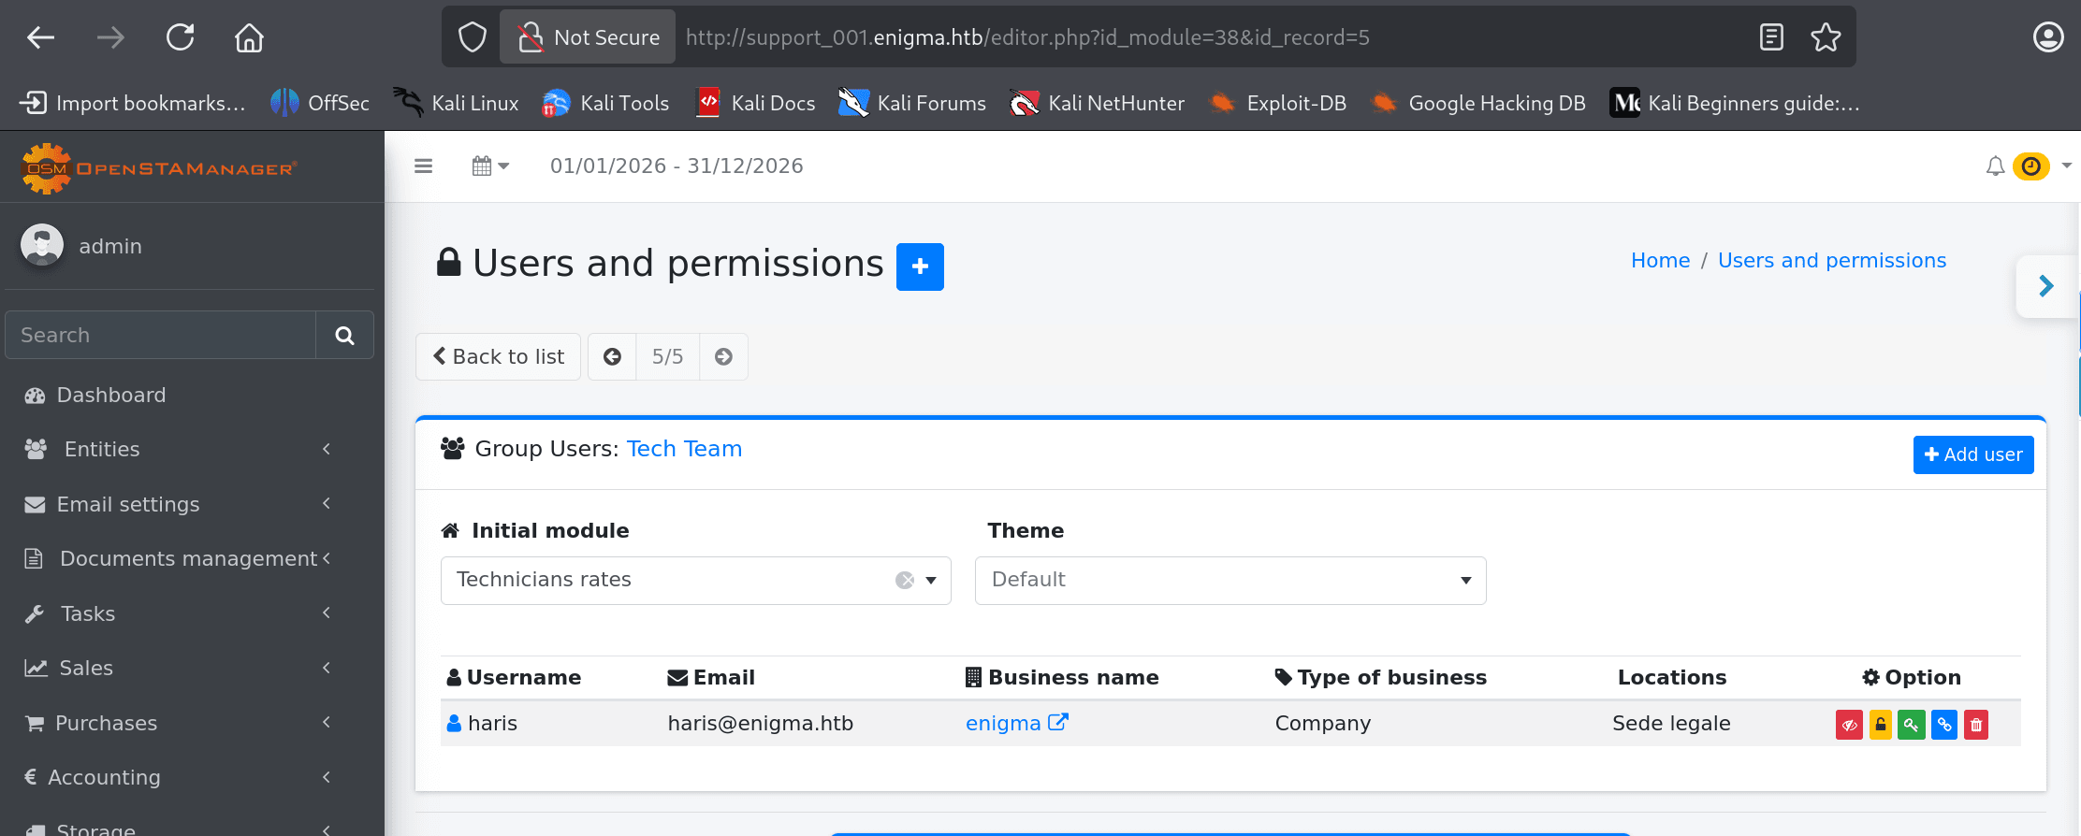This screenshot has height=836, width=2081.
Task: Click the green key icon for haris
Action: [x=1912, y=725]
